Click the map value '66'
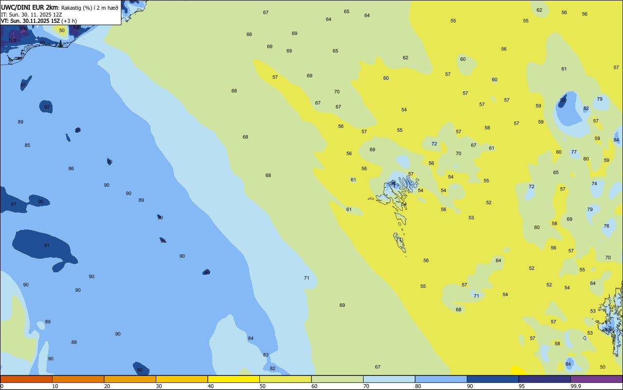The width and height of the screenshot is (623, 390). click(249, 35)
